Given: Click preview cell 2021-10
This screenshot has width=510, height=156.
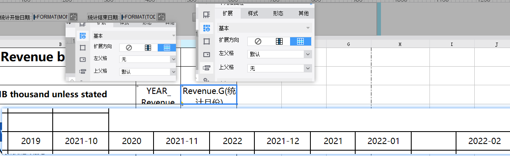Looking at the screenshot, I should pos(81,141).
